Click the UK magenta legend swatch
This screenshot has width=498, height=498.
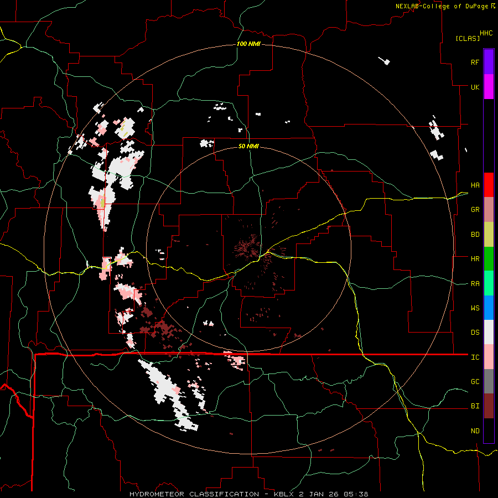(489, 87)
